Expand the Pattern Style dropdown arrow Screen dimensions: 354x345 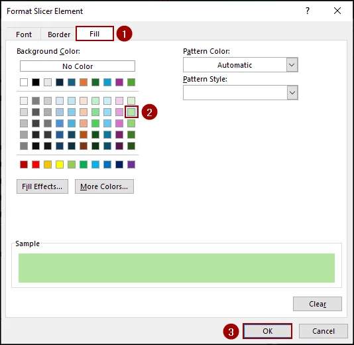[x=292, y=93]
